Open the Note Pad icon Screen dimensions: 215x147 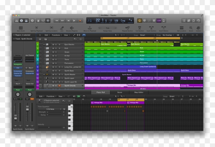189,20
